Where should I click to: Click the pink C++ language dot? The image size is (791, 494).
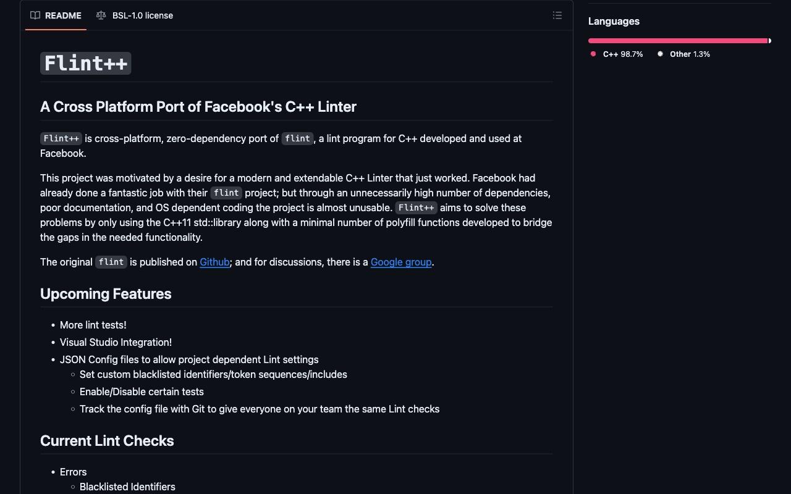[593, 54]
